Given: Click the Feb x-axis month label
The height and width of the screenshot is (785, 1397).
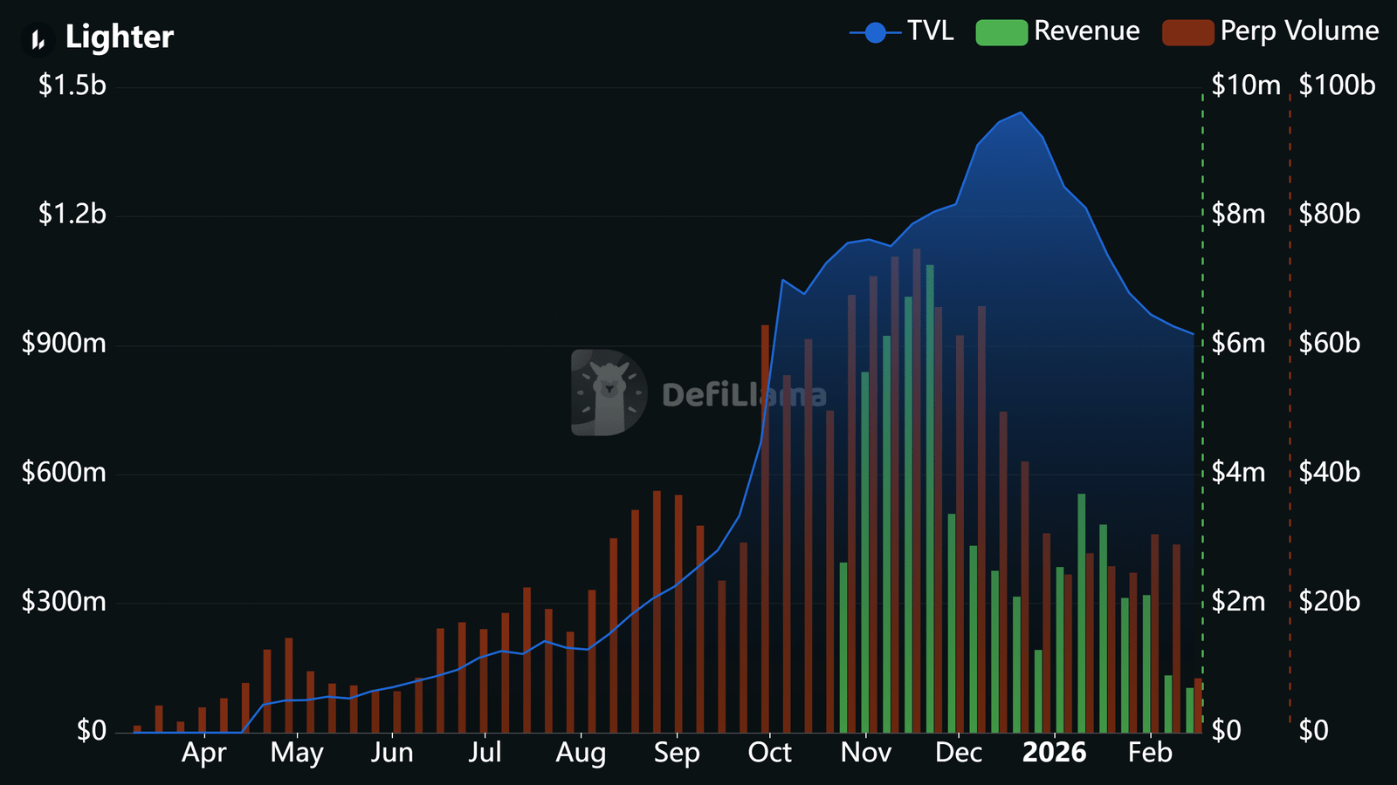Looking at the screenshot, I should point(1149,753).
